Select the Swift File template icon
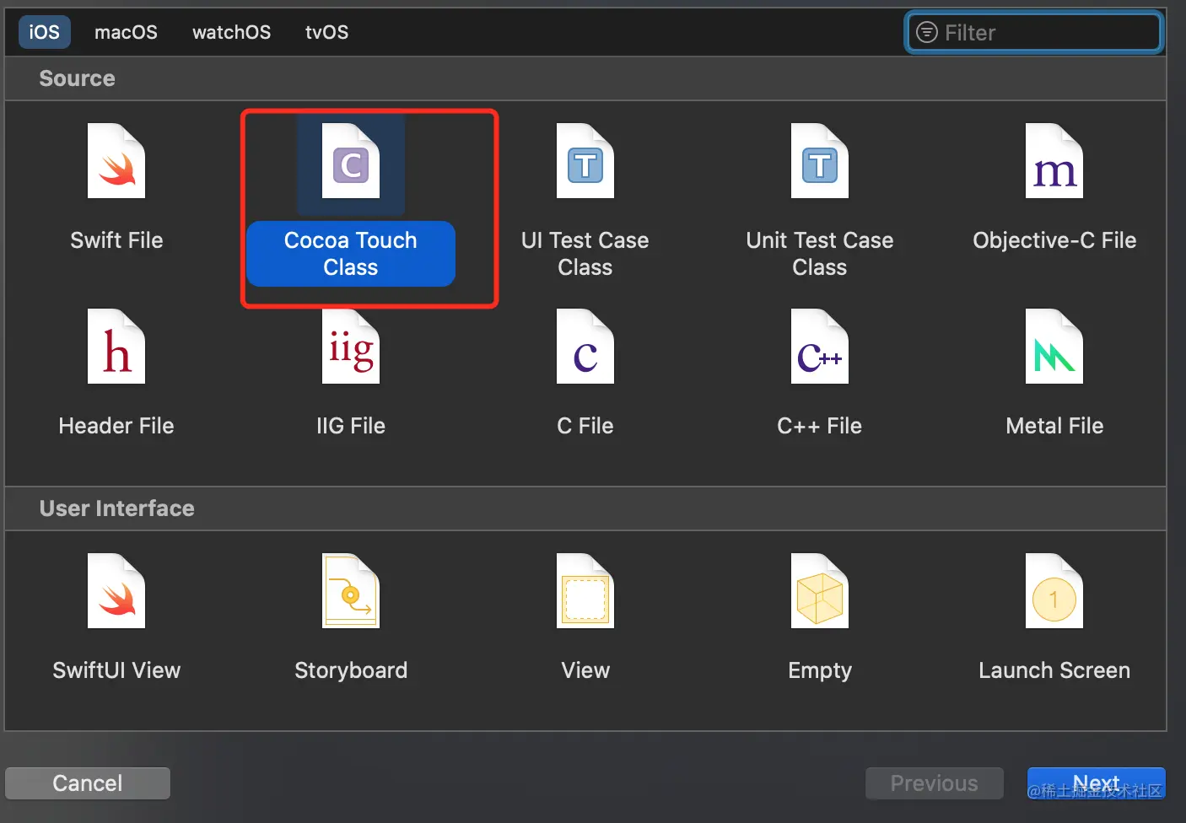1186x823 pixels. click(116, 161)
